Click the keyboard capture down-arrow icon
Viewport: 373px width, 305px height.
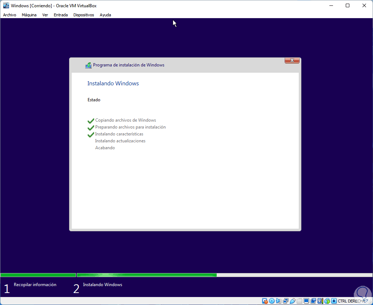click(334, 301)
